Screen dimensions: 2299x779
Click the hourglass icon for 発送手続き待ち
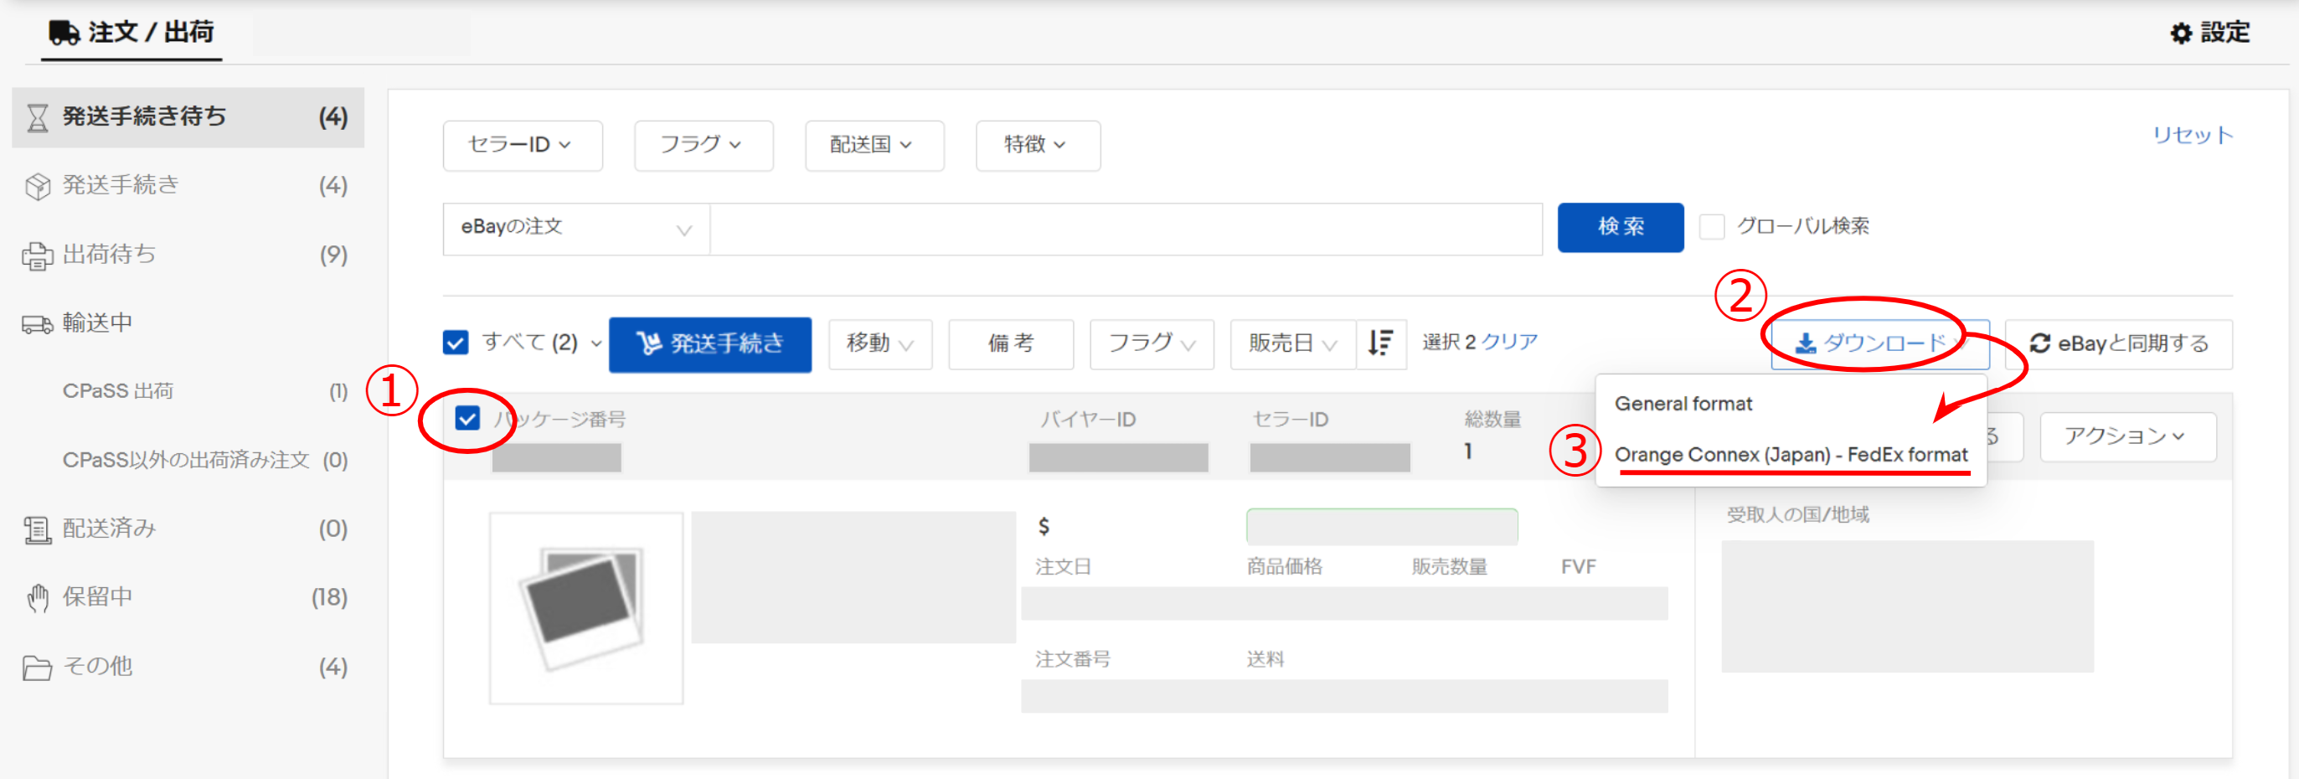coord(38,117)
